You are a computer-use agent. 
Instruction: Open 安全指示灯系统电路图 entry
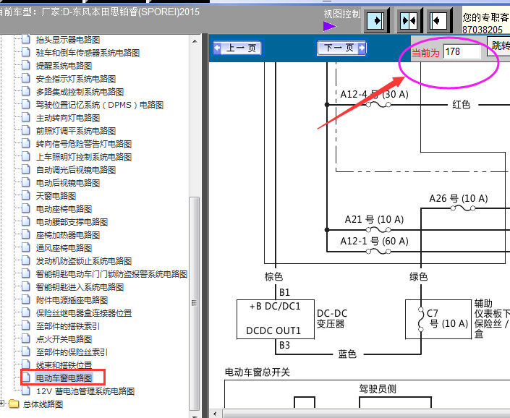(x=76, y=79)
